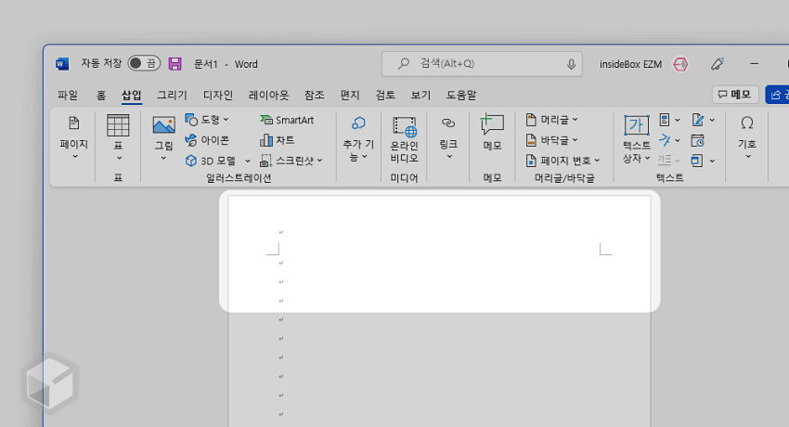Click into the 검색(Alt+Q) search field
The height and width of the screenshot is (427, 789).
pos(482,64)
